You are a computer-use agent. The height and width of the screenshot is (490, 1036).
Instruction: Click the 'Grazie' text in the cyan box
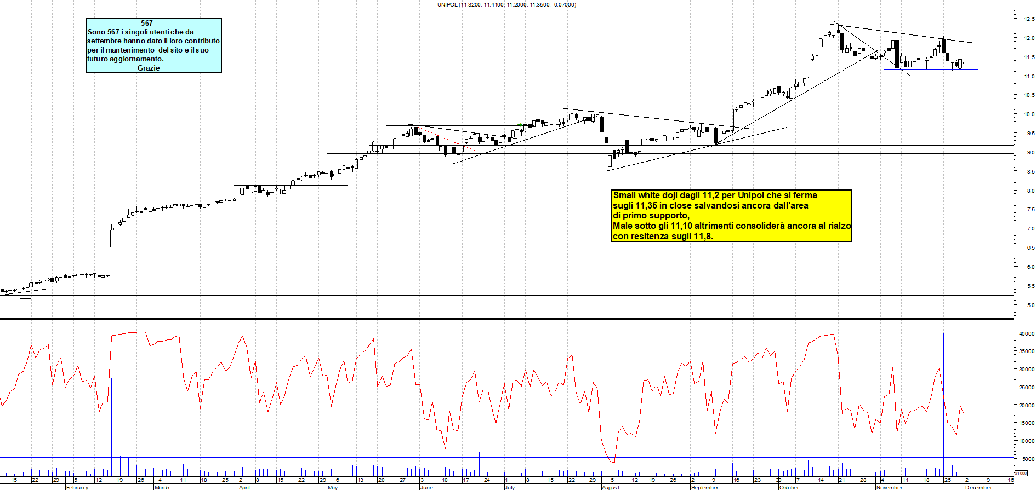click(x=149, y=68)
